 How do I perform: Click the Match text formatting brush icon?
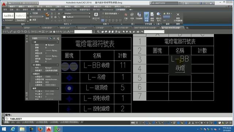(x=47, y=15)
